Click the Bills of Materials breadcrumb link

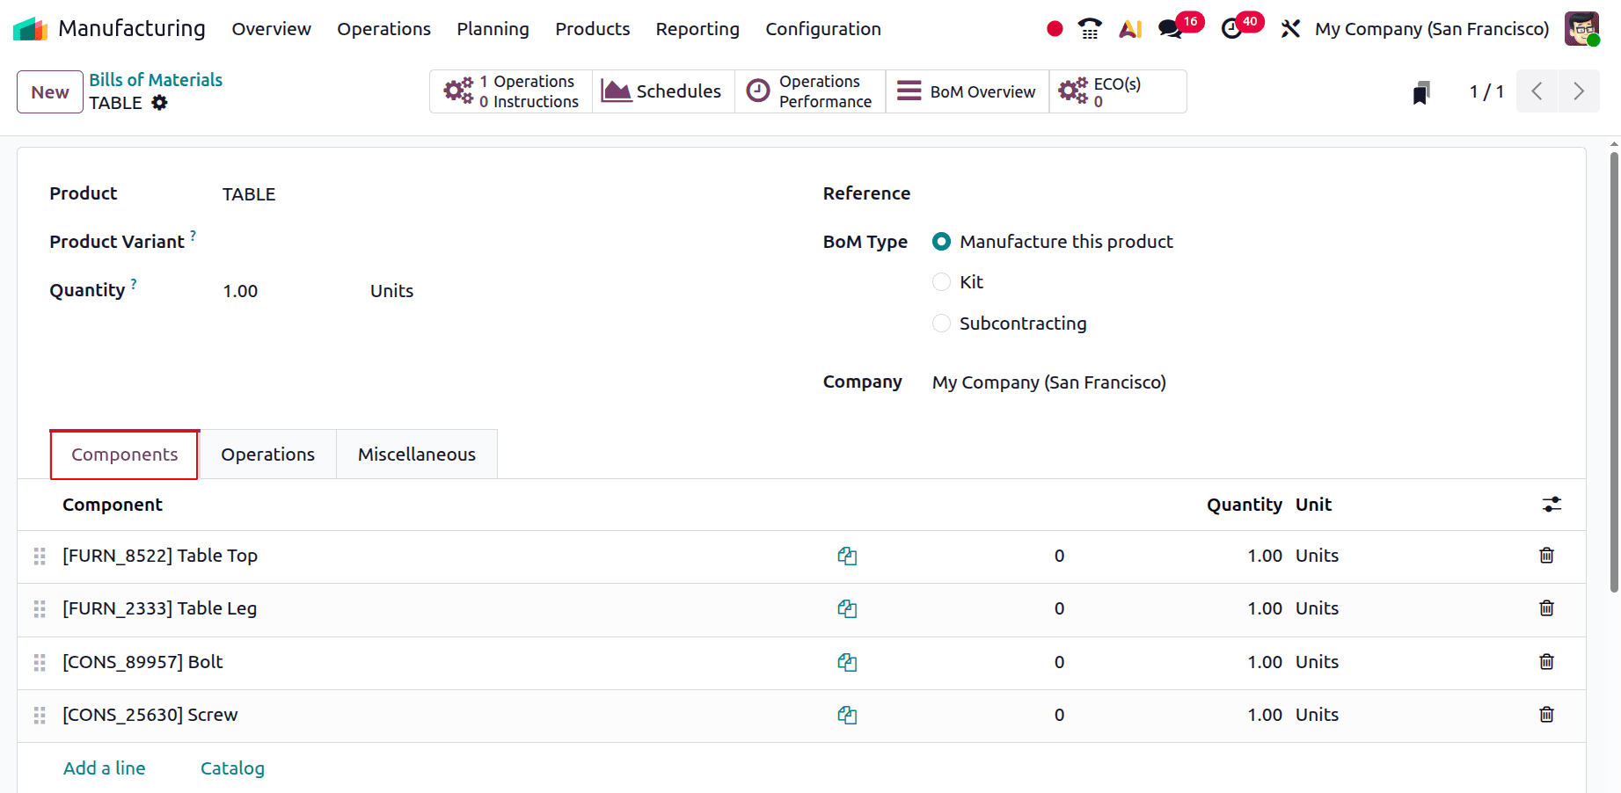coord(156,80)
